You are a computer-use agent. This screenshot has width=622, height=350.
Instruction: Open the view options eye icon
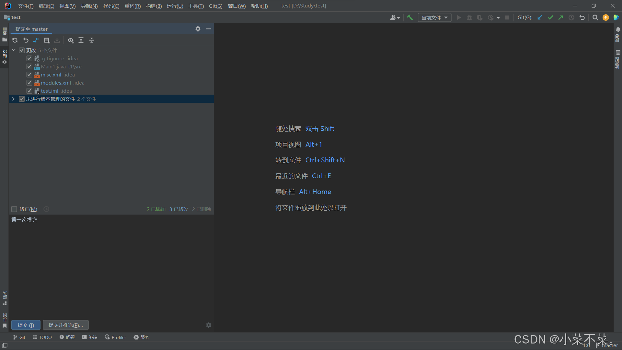click(71, 41)
